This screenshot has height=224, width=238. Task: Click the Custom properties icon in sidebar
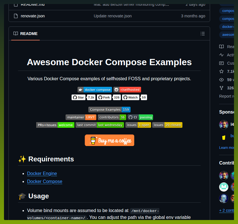[x=221, y=63]
